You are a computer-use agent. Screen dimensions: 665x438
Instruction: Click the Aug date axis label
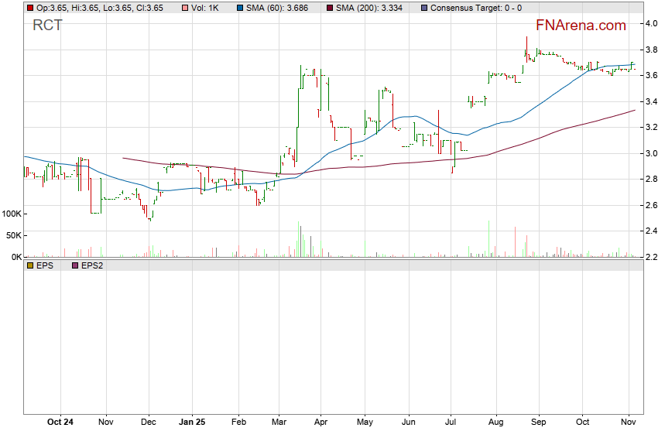click(495, 422)
